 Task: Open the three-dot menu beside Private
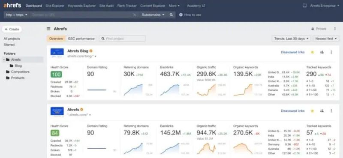click(x=335, y=29)
